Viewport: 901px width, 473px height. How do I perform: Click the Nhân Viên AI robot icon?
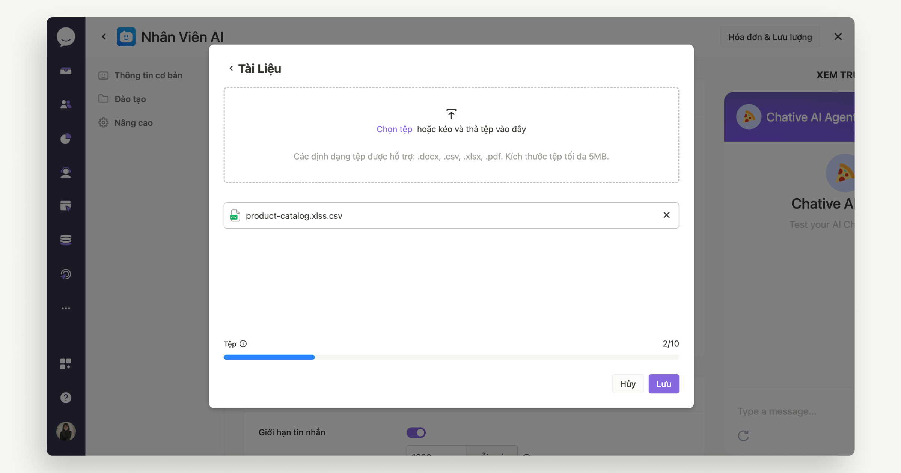coord(126,37)
